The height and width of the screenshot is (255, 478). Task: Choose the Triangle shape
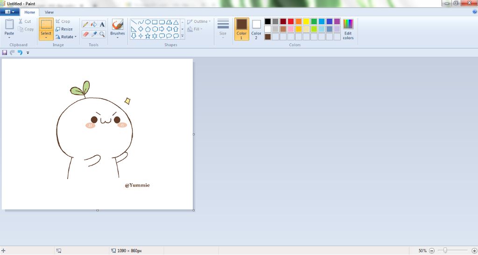click(x=176, y=22)
